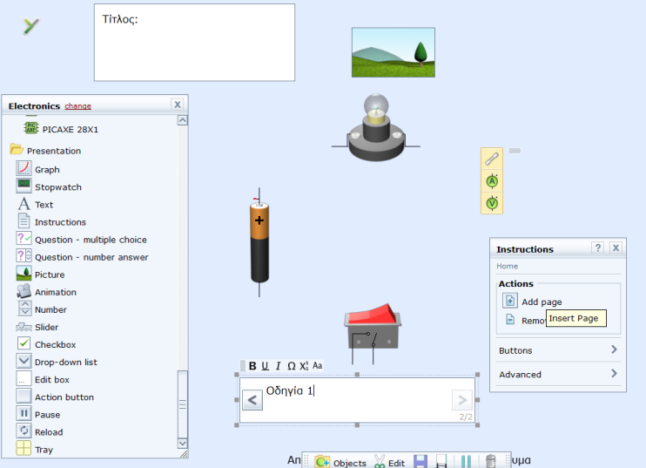Add Question - multiple choice item
The height and width of the screenshot is (468, 646).
point(82,240)
